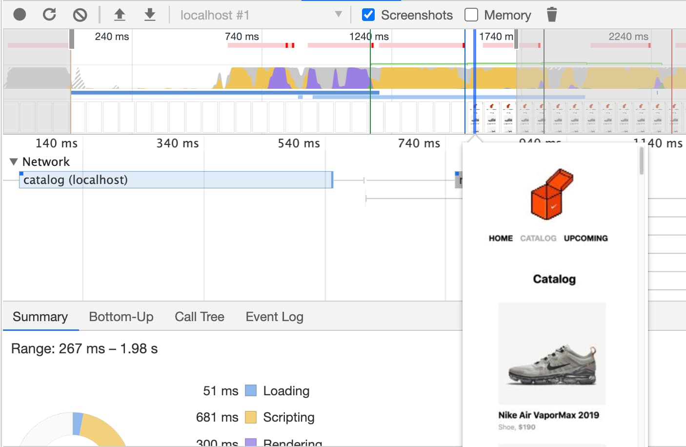Click the Rendering purple color swatch
This screenshot has width=686, height=447.
click(250, 443)
